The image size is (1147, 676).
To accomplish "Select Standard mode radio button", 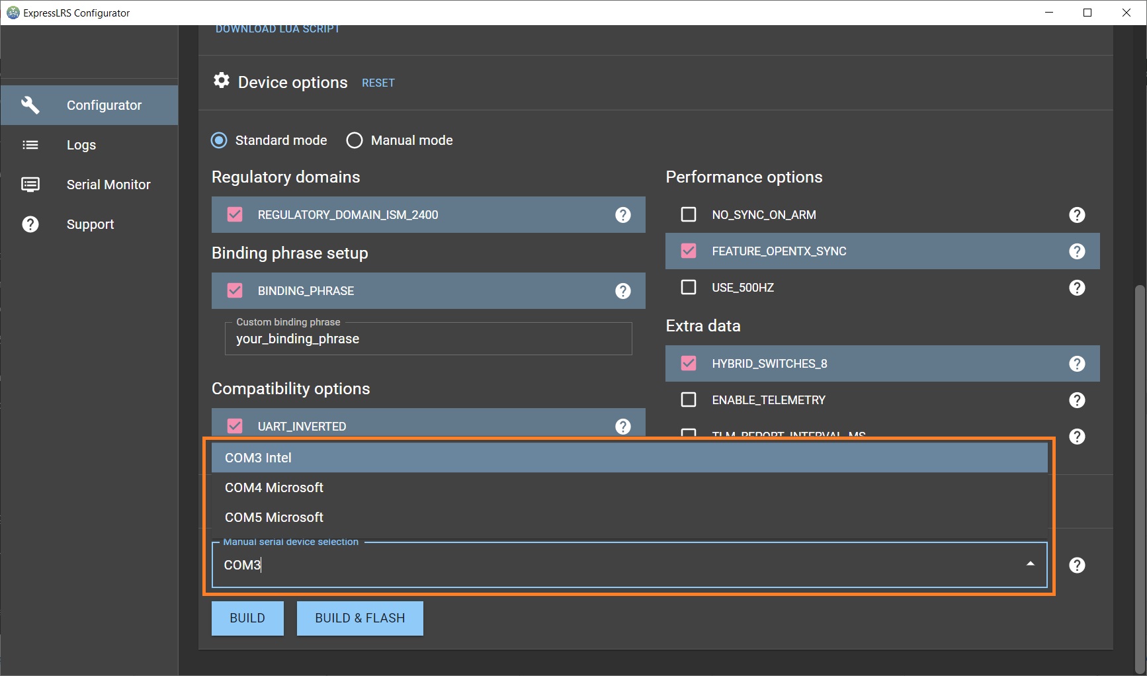I will tap(219, 140).
